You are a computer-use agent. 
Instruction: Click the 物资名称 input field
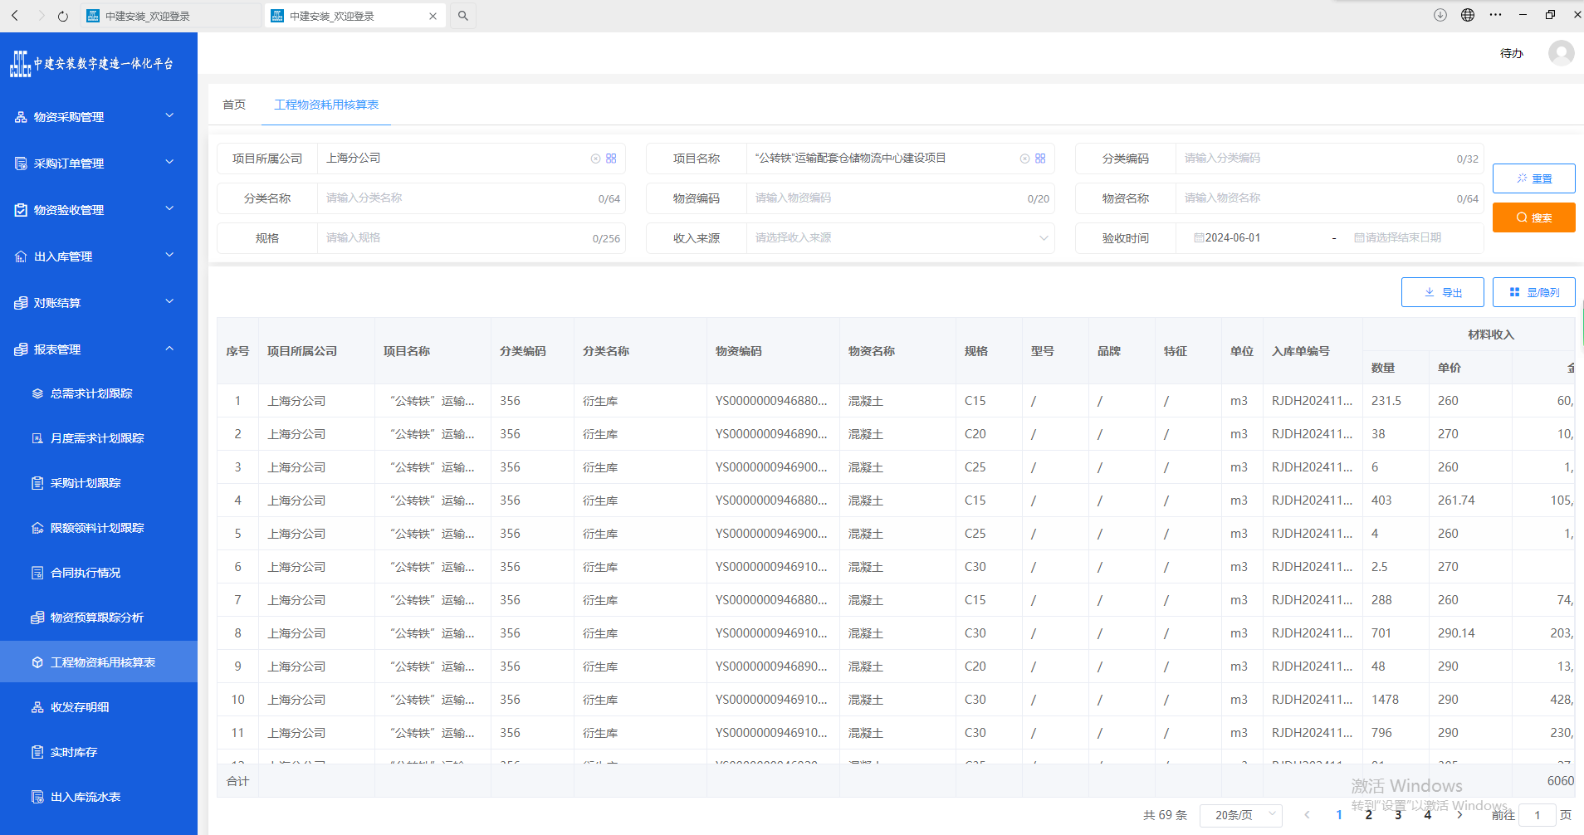(1329, 198)
